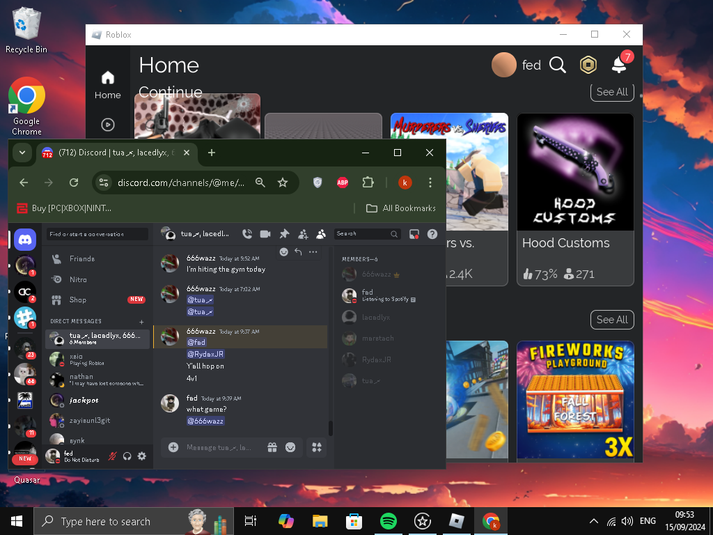Image resolution: width=713 pixels, height=535 pixels.
Task: Send a gift in Discord
Action: (x=272, y=447)
